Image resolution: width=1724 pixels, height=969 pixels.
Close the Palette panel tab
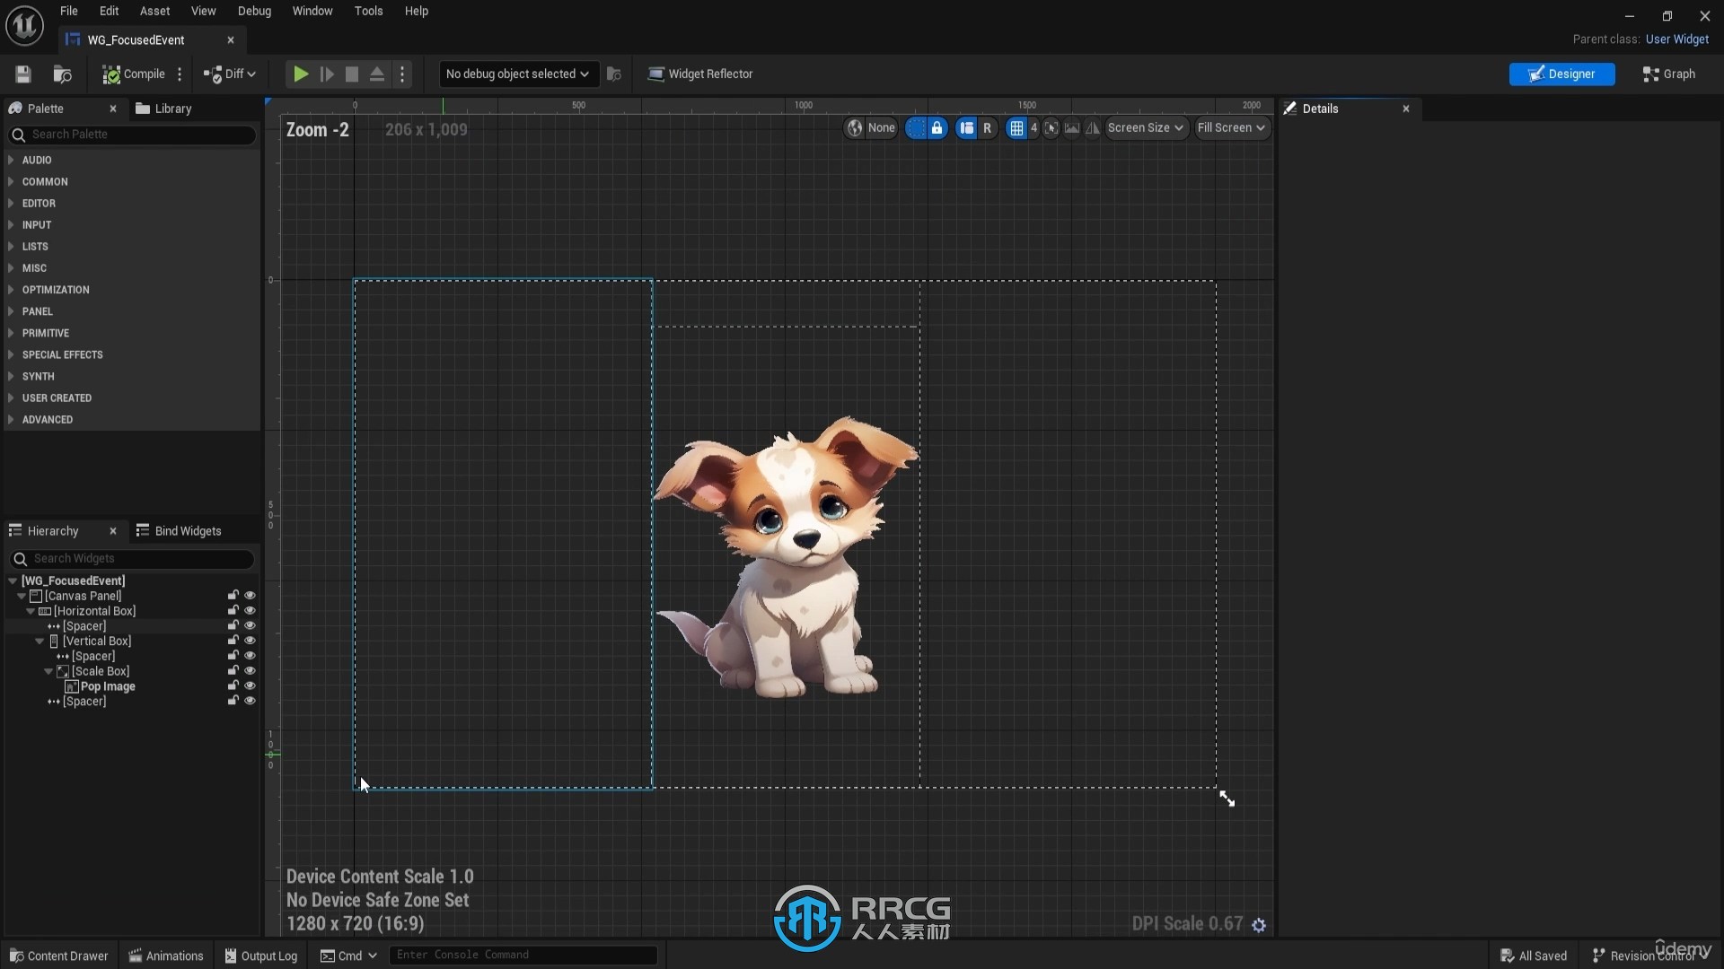pyautogui.click(x=113, y=109)
